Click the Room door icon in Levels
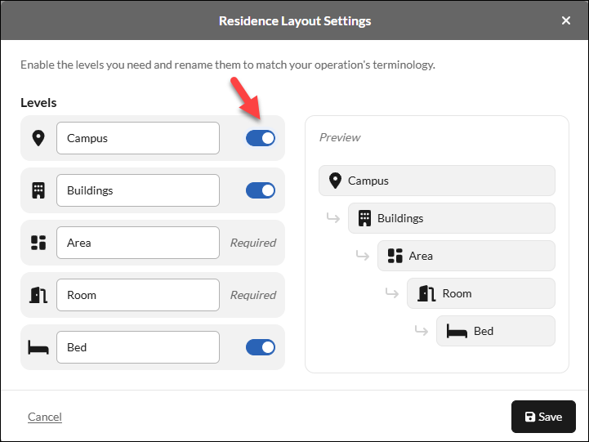Viewport: 589px width, 442px height. pos(38,295)
